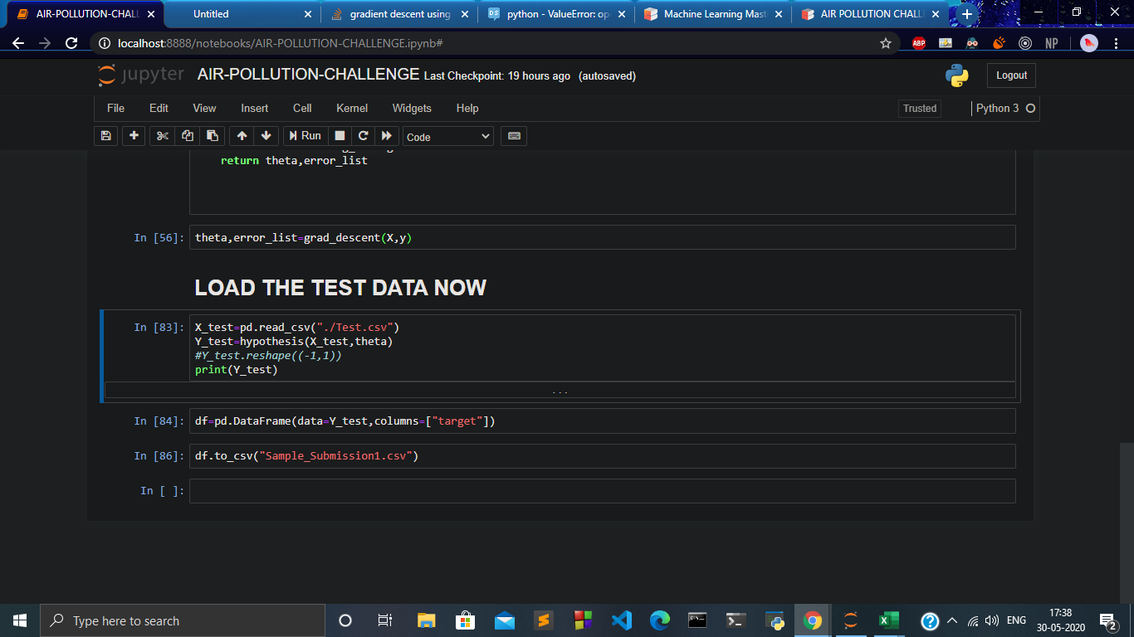This screenshot has height=637, width=1134.
Task: Open the cell type Code dropdown
Action: click(x=448, y=137)
